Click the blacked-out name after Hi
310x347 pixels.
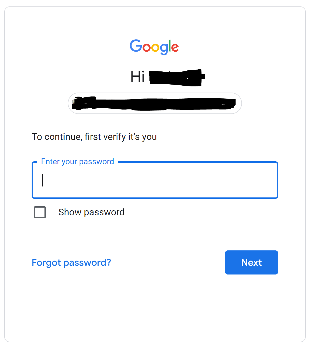point(177,77)
